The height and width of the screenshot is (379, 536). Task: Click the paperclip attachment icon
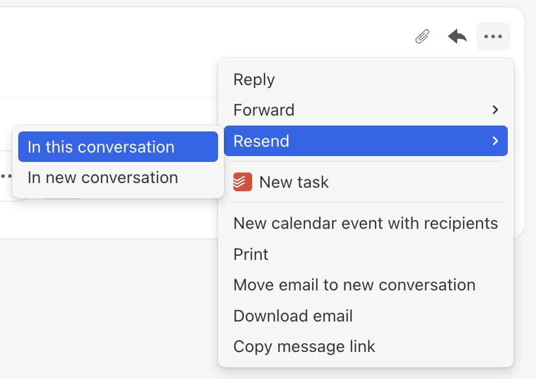421,36
